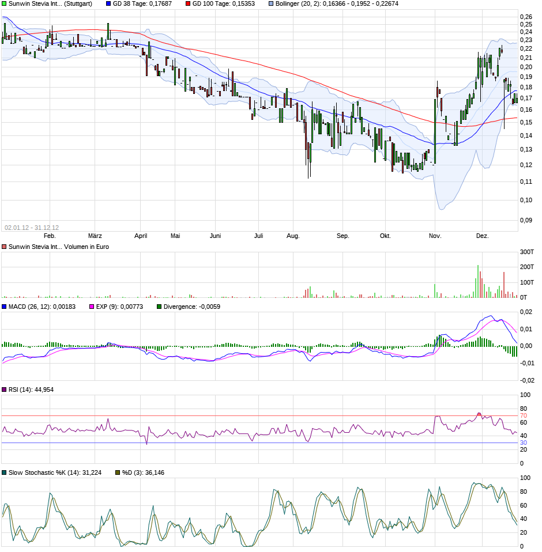Click the 'Okt.' month axis label
The image size is (542, 552).
coord(385,236)
